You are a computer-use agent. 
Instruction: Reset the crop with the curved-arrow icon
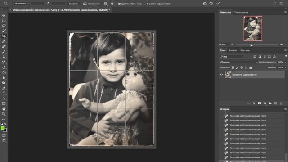(205, 4)
